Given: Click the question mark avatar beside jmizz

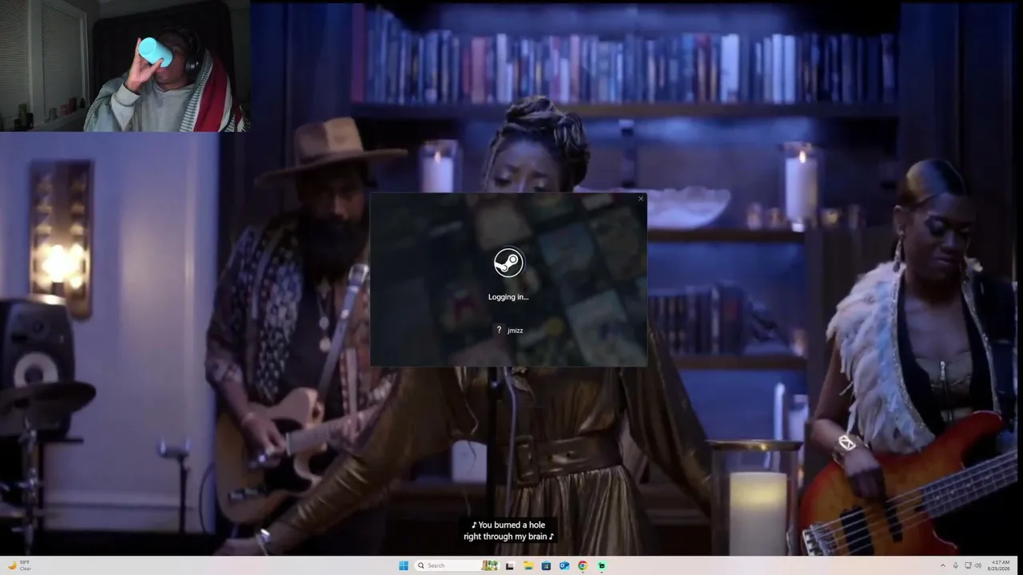Looking at the screenshot, I should coord(499,330).
